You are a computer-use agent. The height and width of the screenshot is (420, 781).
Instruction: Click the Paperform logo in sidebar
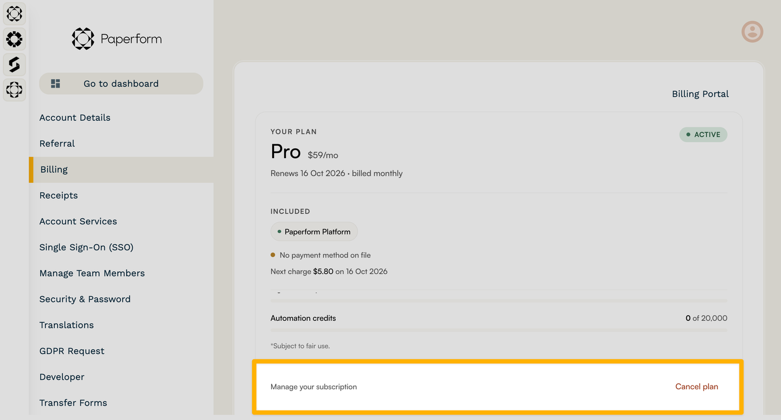(x=117, y=39)
